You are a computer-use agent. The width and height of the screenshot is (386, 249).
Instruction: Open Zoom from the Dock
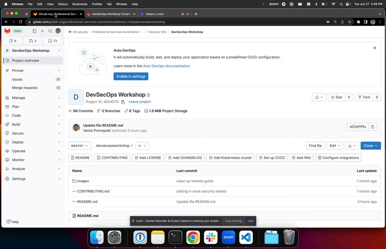tap(228, 237)
